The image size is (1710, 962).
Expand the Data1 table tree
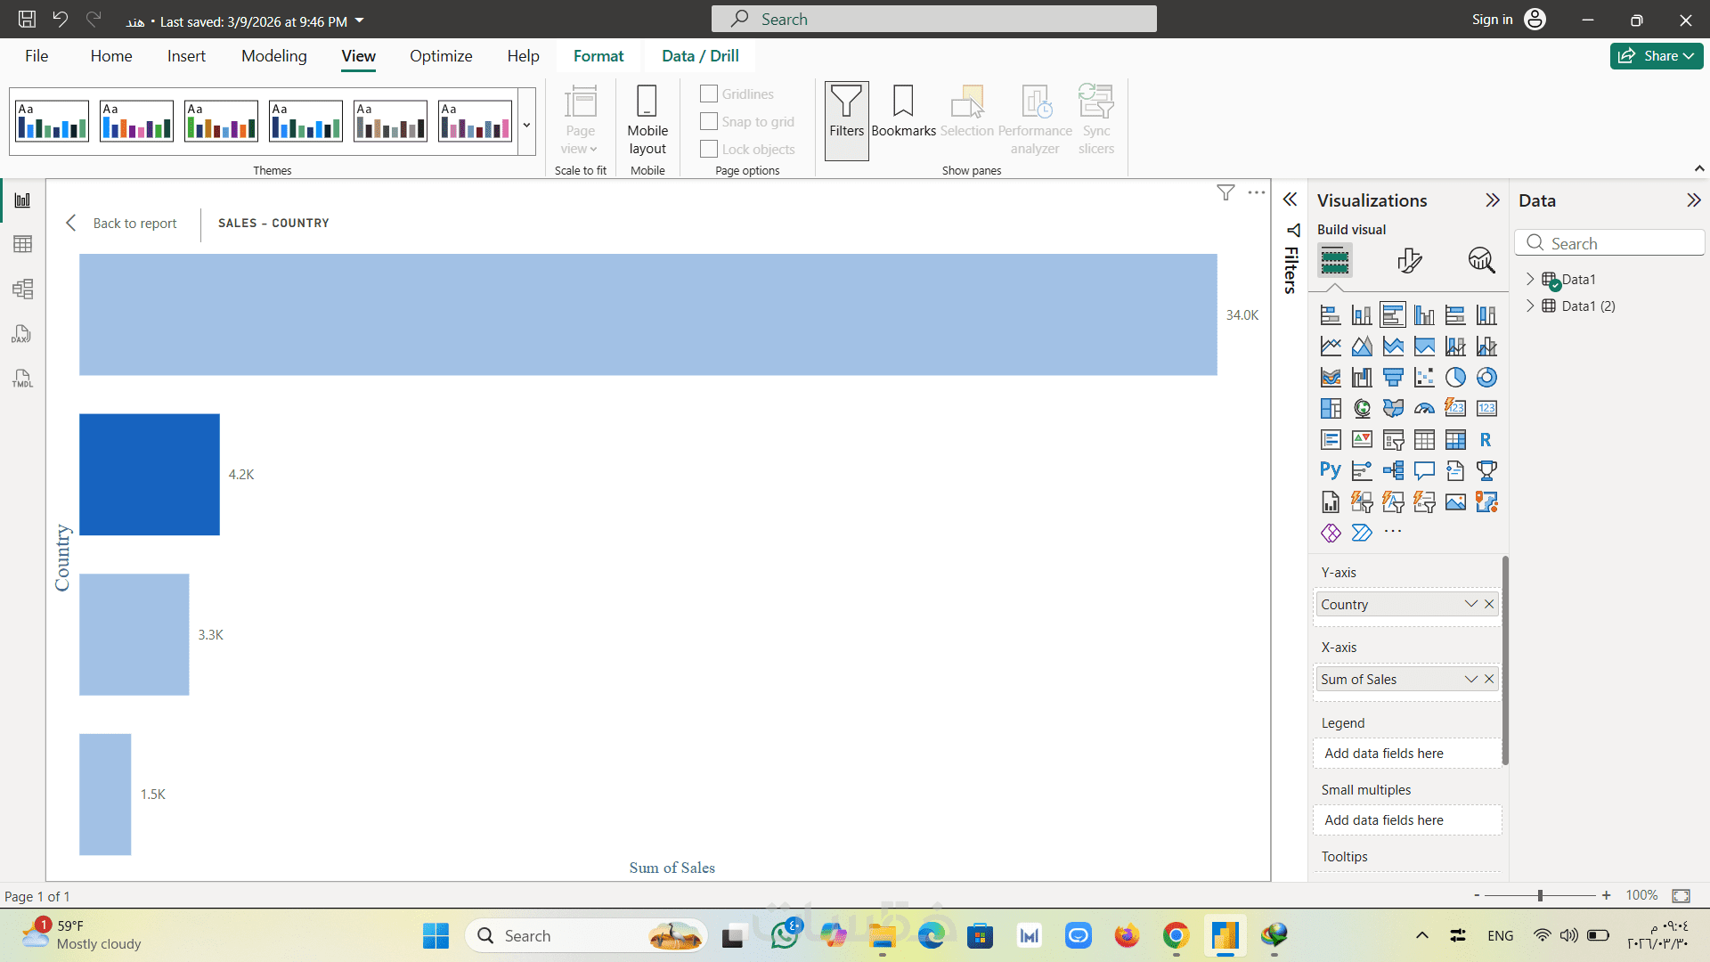click(x=1530, y=279)
